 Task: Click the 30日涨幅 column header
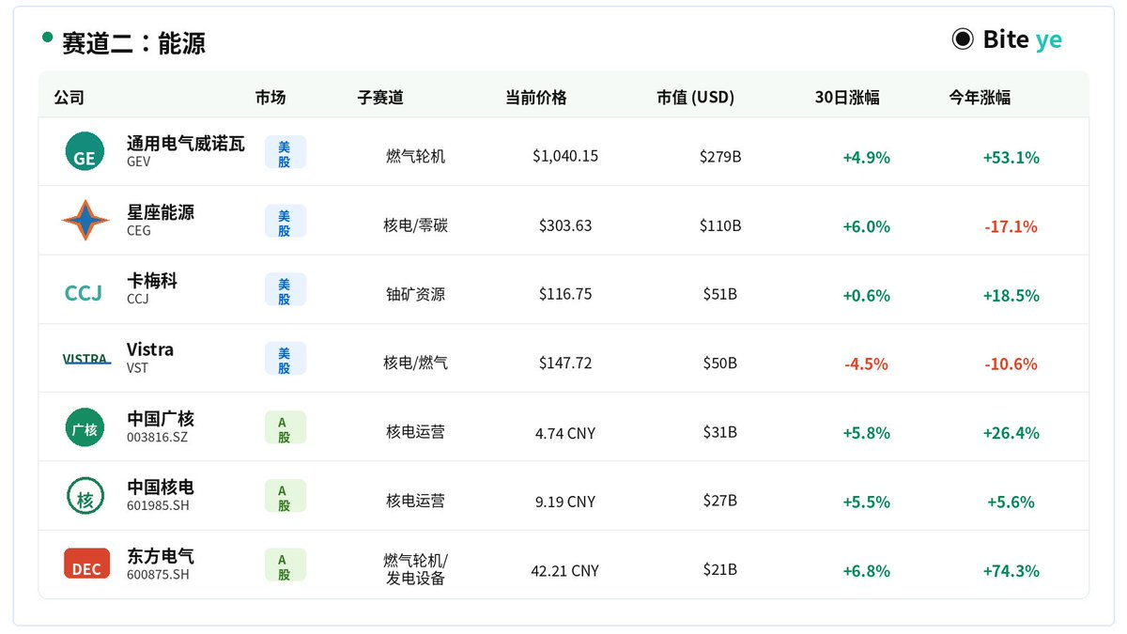(x=847, y=97)
